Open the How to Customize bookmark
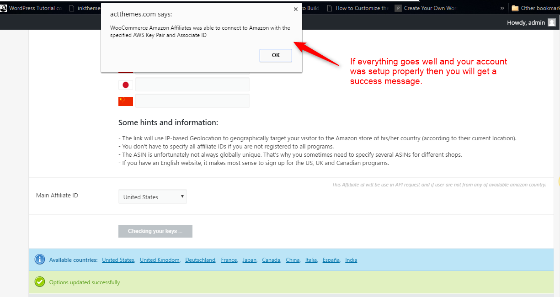 358,8
